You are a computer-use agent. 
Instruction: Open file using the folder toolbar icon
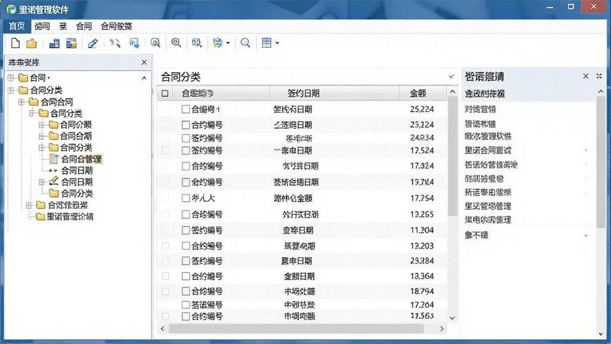pos(32,43)
